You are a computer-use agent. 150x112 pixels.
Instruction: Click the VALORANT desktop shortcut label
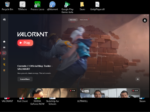pyautogui.click(x=7, y=101)
